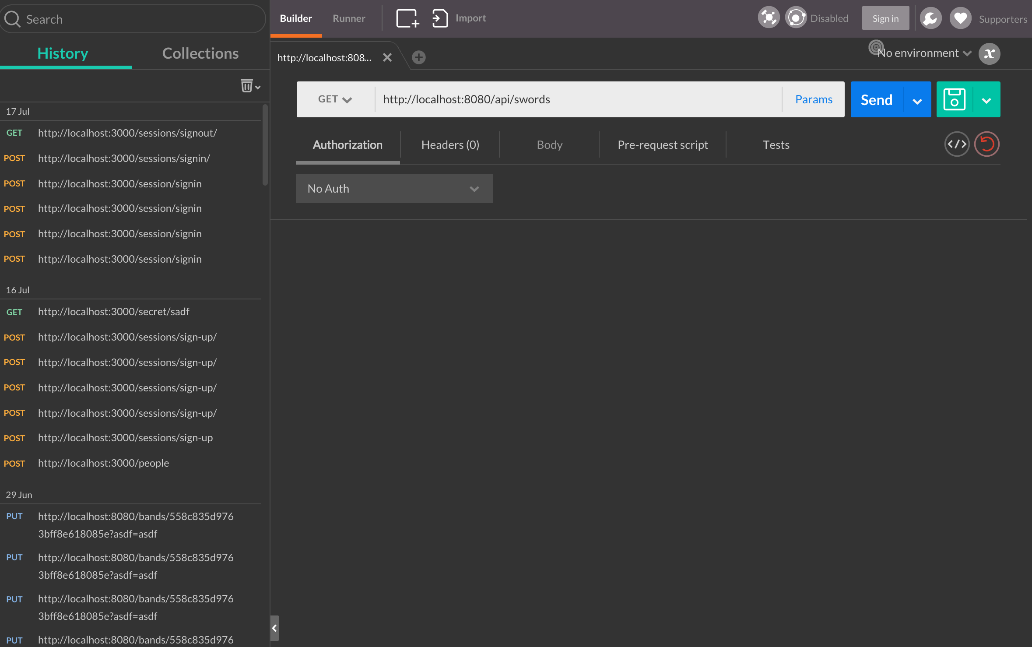Expand the No Auth type dropdown
Screen dimensions: 1032x647
click(x=394, y=189)
